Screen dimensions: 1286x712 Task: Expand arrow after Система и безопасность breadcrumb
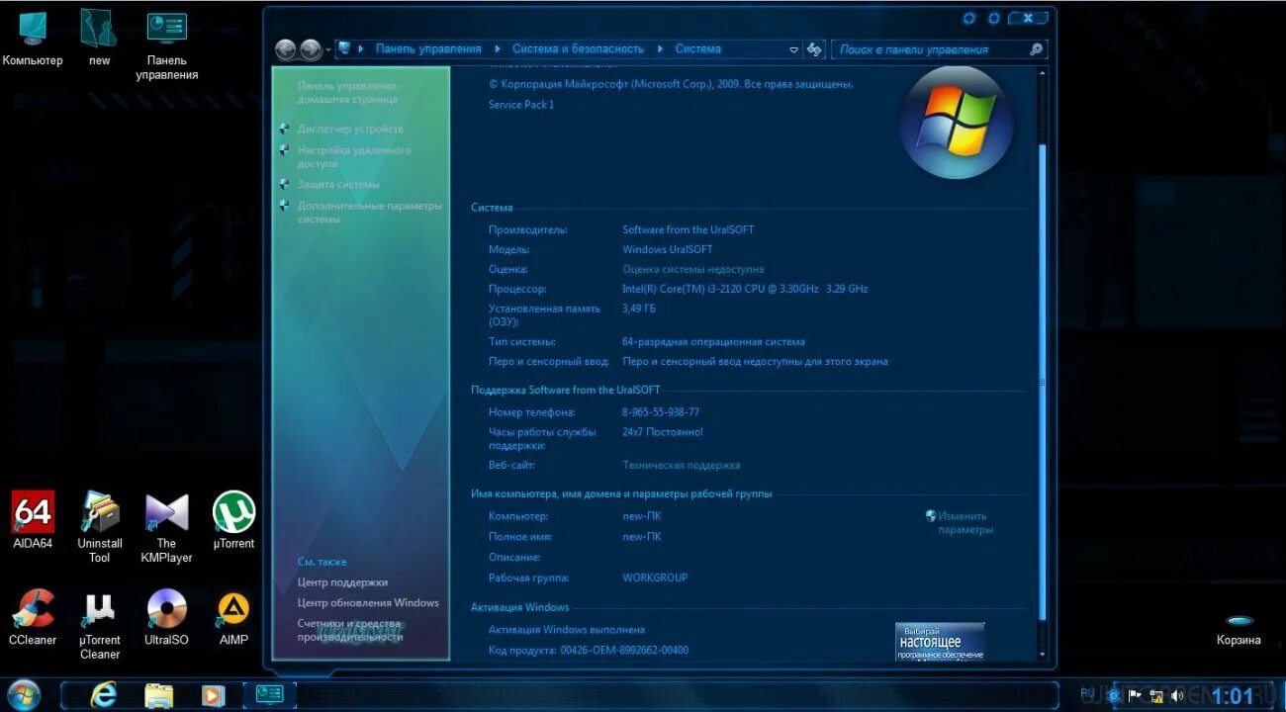[x=662, y=48]
